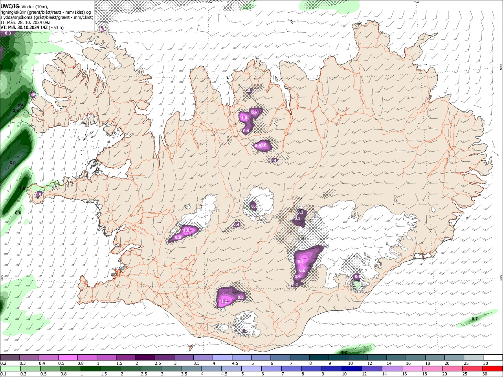Screen dimensions: 503x377
Task: Select the lilac bottom-row swatch between 14 and 16
Action: [392, 369]
